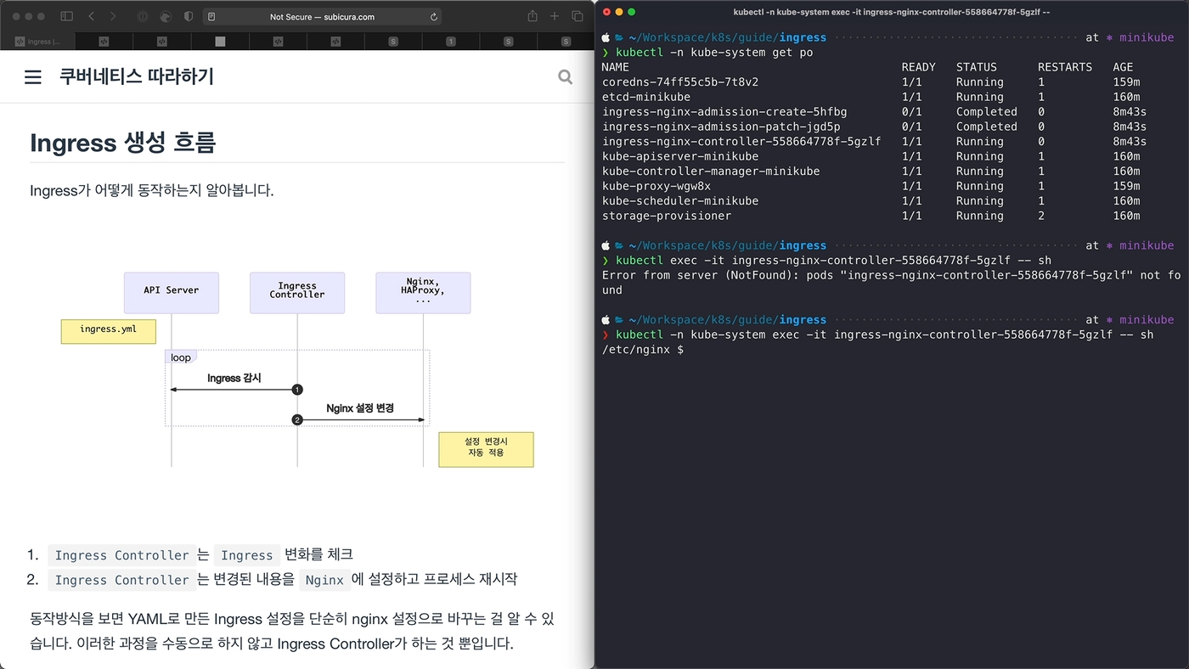1189x669 pixels.
Task: Click kube-scheduler-minikube pod name
Action: 680,201
